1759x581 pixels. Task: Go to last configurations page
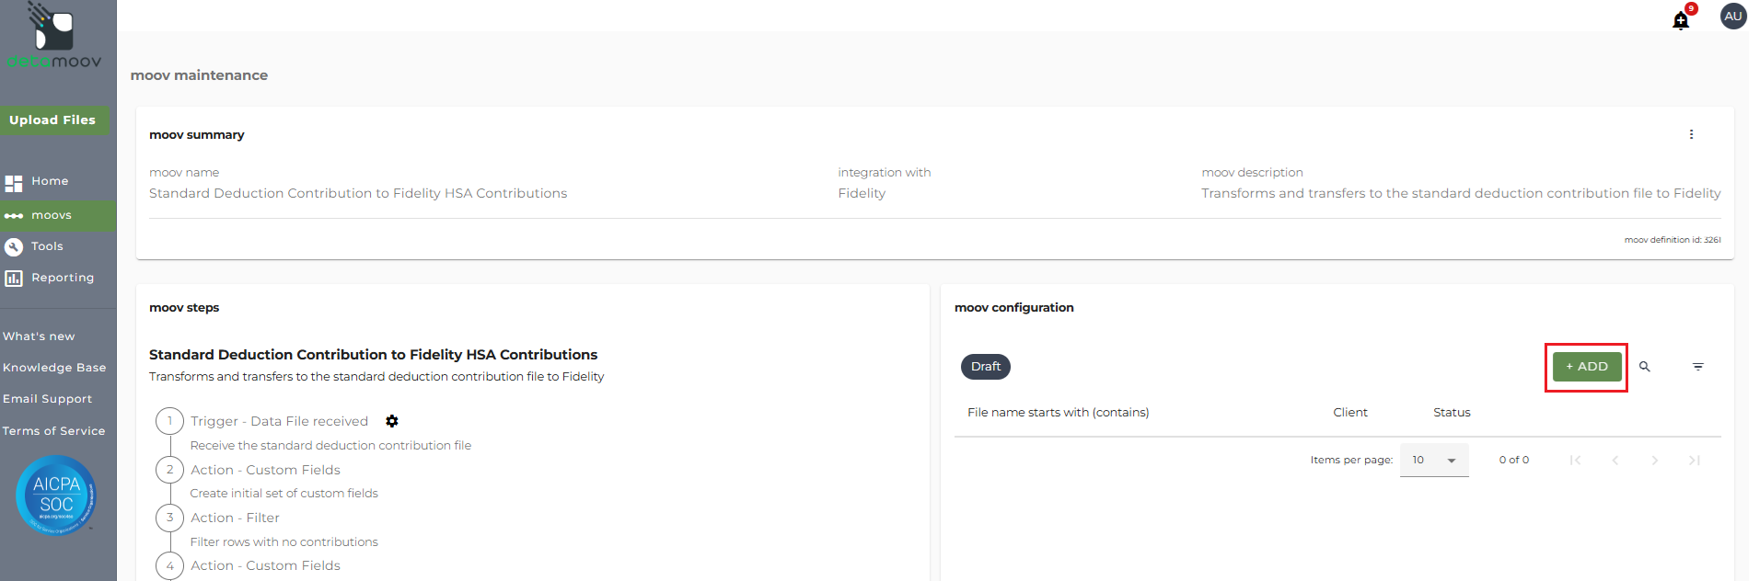pyautogui.click(x=1695, y=460)
